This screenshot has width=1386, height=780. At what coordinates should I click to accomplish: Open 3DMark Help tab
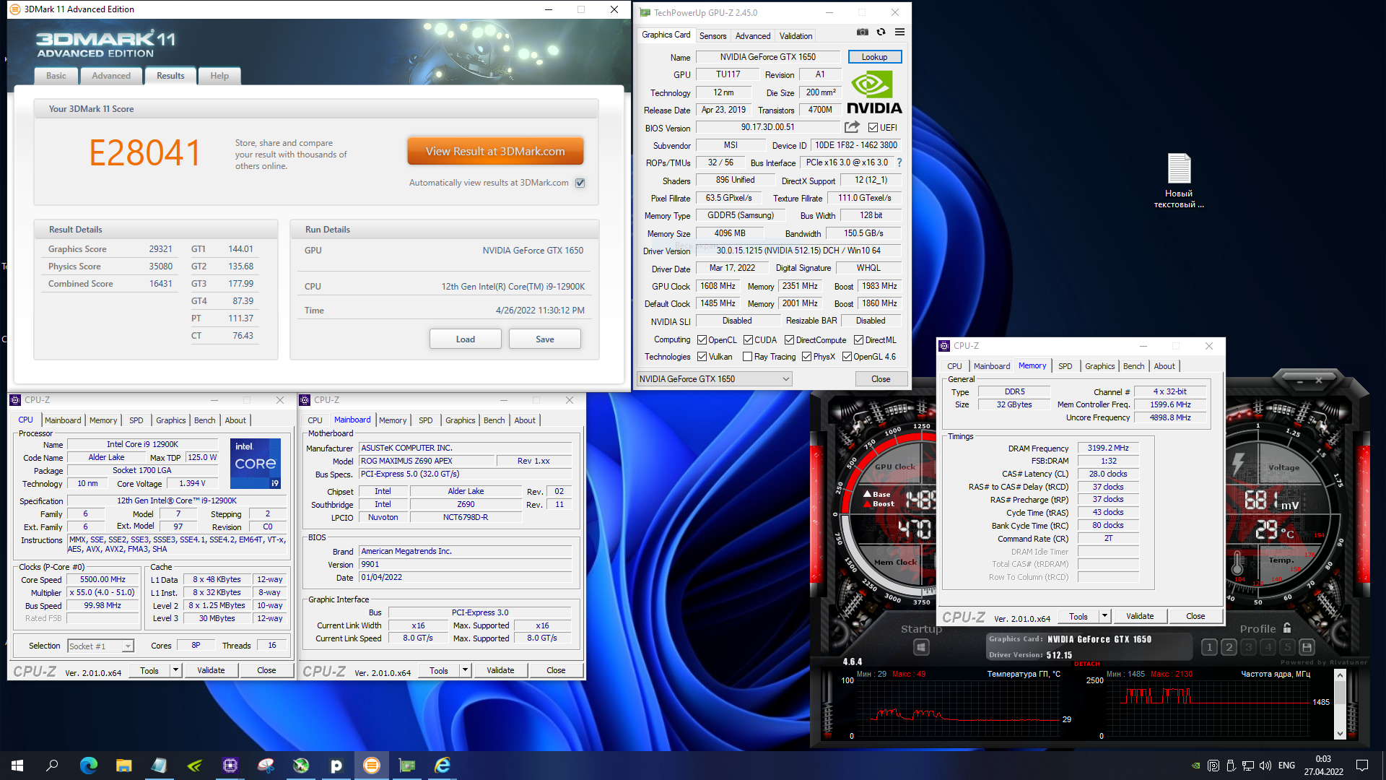(x=219, y=76)
